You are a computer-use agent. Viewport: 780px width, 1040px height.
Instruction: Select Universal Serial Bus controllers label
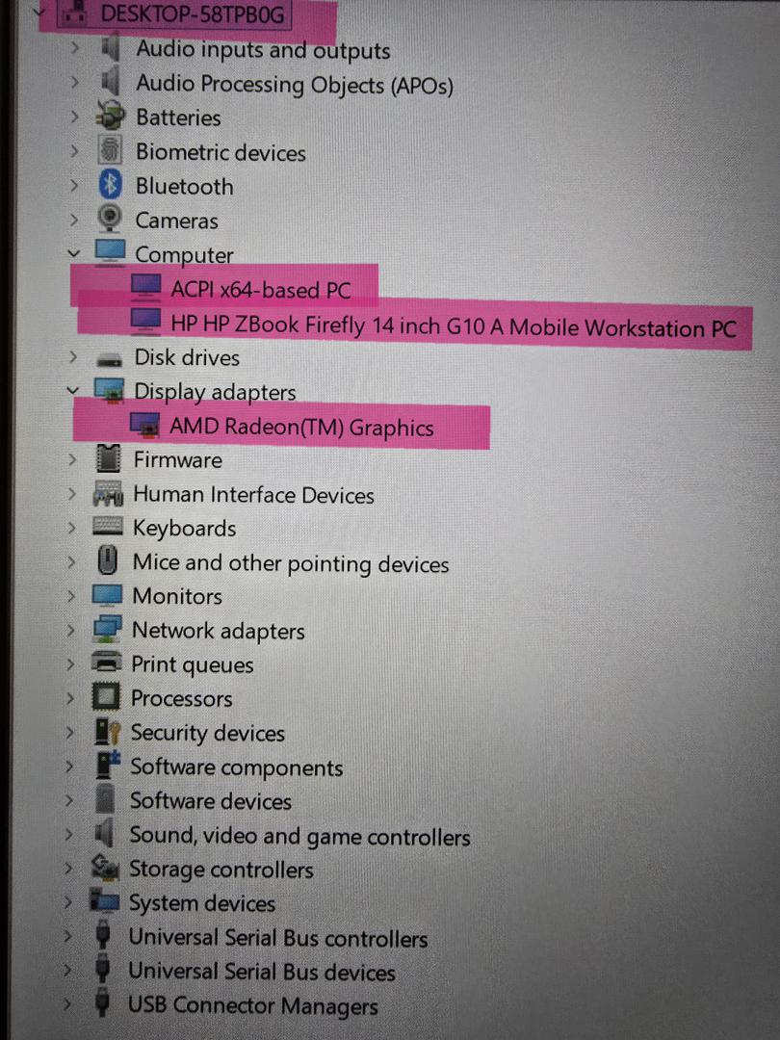pyautogui.click(x=278, y=937)
